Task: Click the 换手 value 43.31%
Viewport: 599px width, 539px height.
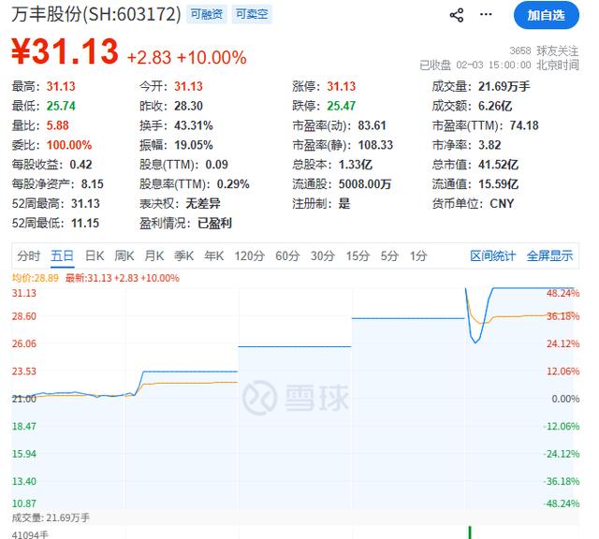Action: coord(194,125)
